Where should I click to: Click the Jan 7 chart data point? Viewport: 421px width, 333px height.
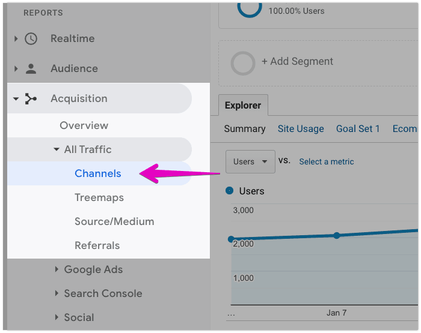pos(337,235)
